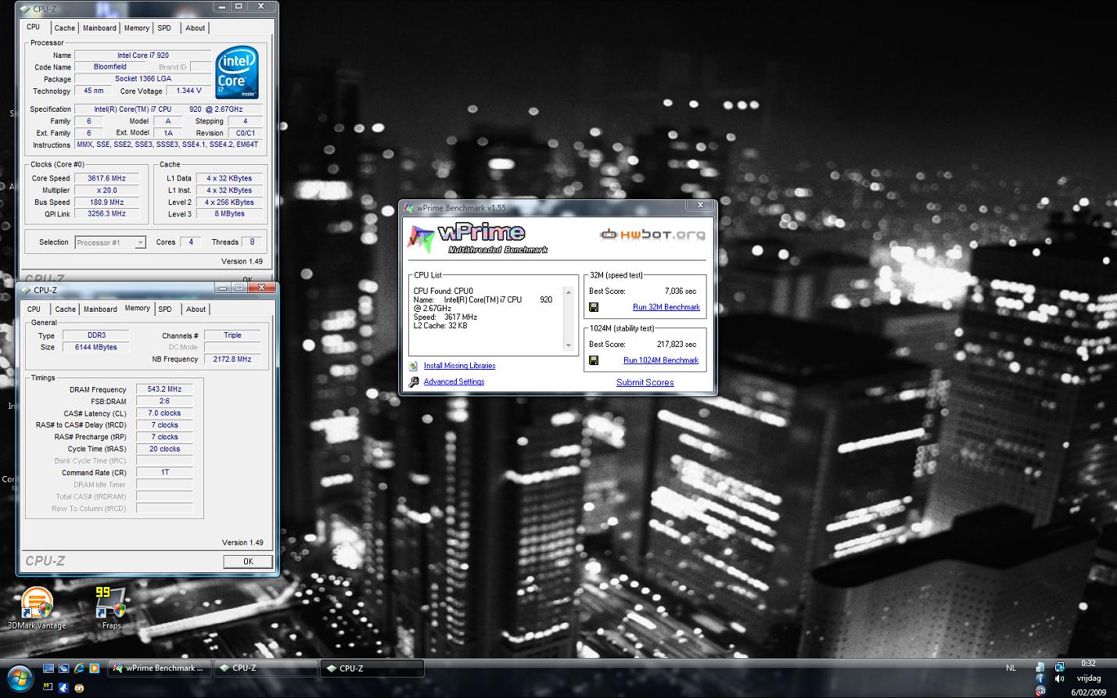The height and width of the screenshot is (698, 1117).
Task: Click the wPrime logo icon
Action: click(x=421, y=239)
